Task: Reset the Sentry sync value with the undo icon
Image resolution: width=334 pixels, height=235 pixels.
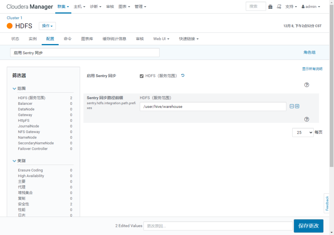Action: click(183, 75)
